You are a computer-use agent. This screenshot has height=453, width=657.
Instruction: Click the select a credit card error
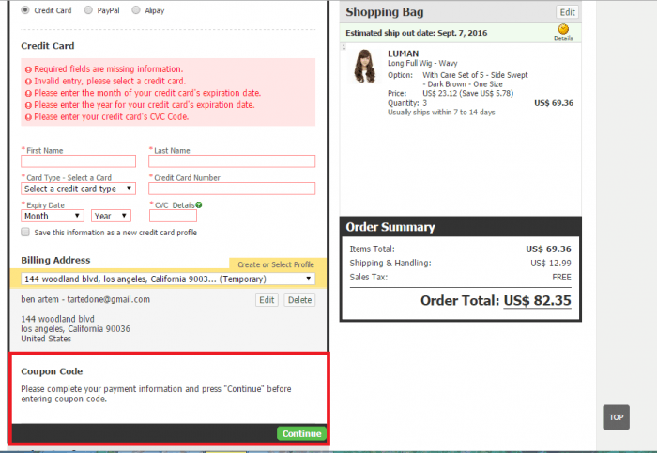click(x=110, y=81)
